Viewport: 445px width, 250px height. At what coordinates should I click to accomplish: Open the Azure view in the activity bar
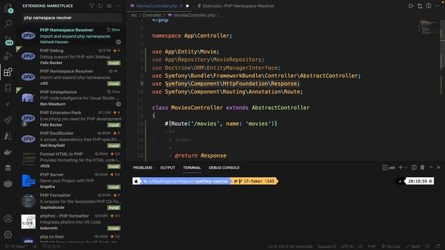coord(8,136)
